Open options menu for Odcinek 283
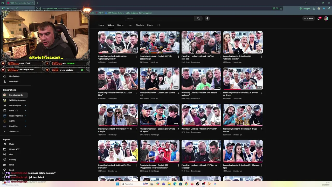This screenshot has width=332, height=187. tap(261, 57)
